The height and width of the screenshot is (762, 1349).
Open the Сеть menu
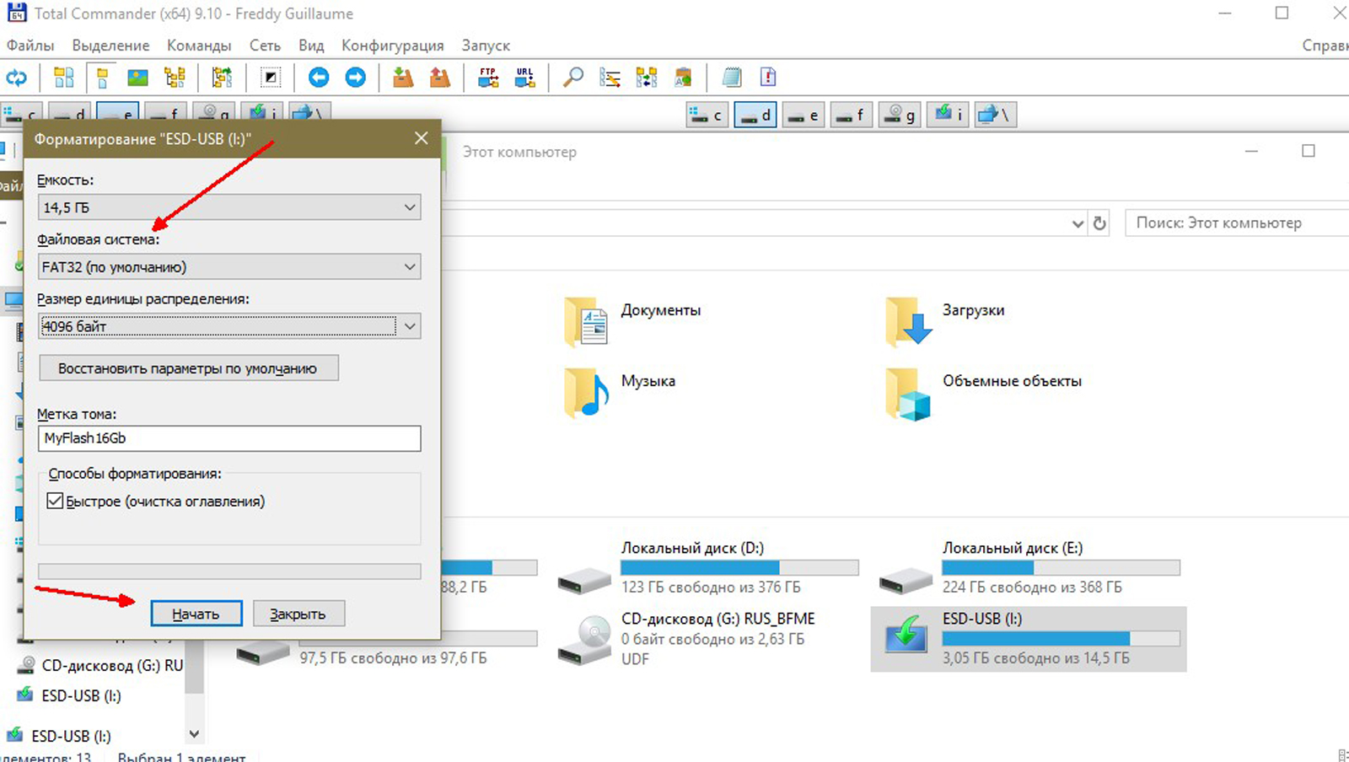(265, 46)
